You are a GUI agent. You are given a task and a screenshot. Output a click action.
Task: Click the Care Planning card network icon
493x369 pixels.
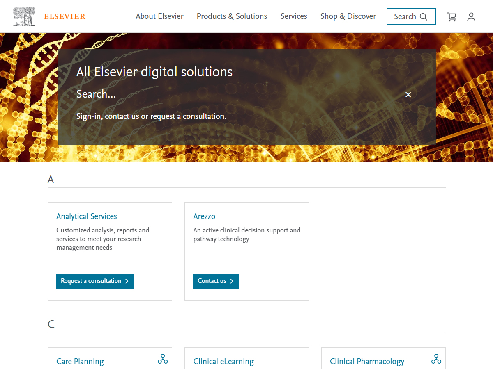click(x=163, y=359)
